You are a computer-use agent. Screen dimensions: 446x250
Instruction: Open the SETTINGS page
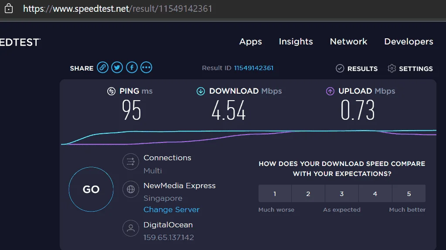(416, 69)
